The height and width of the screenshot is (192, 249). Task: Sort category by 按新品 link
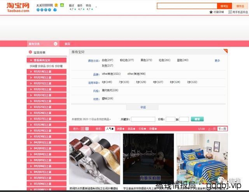(42, 66)
